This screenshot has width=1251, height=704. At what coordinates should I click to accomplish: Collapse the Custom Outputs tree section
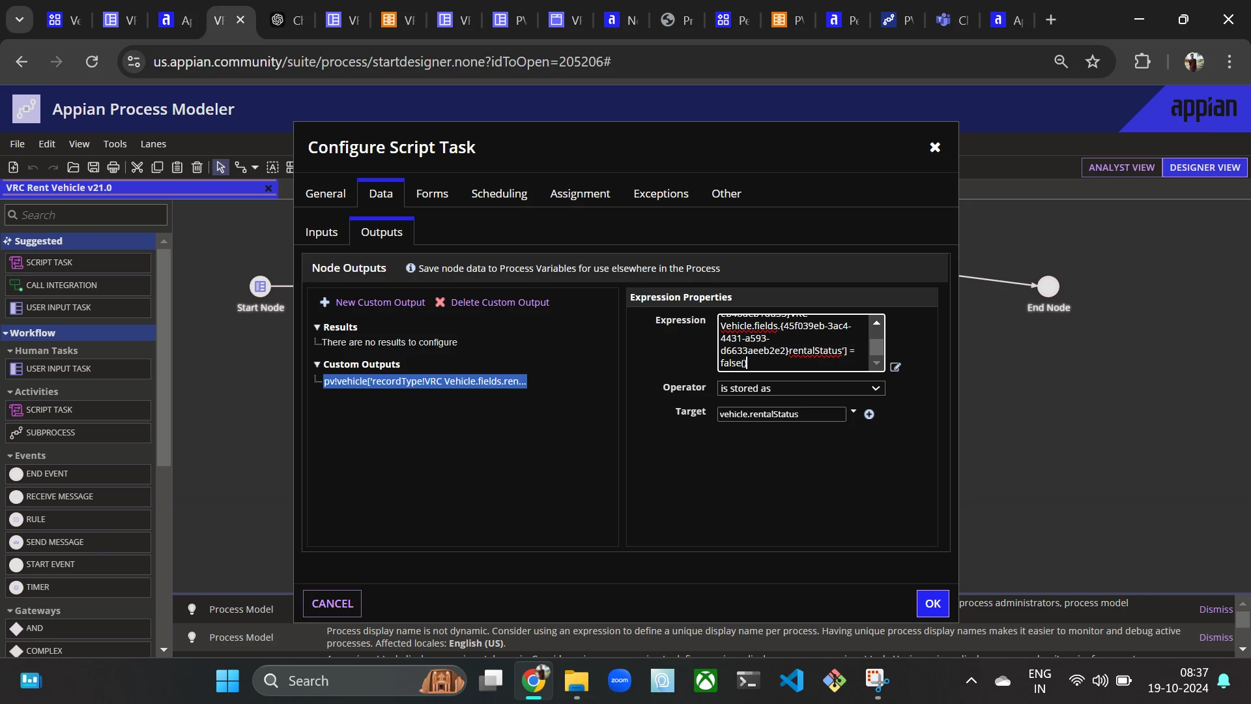tap(317, 364)
